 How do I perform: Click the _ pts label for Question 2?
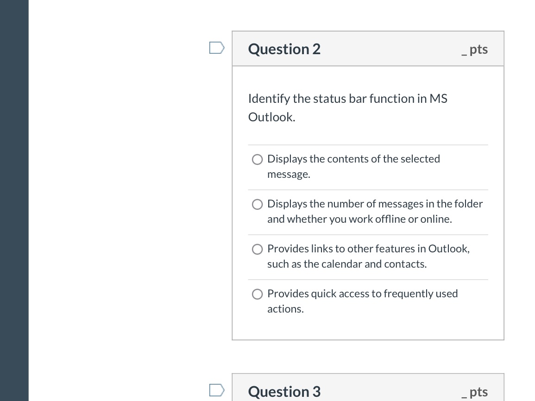(474, 49)
